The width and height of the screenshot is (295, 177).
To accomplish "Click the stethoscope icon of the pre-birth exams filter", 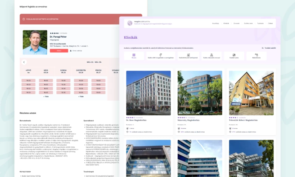I will pyautogui.click(x=161, y=55).
